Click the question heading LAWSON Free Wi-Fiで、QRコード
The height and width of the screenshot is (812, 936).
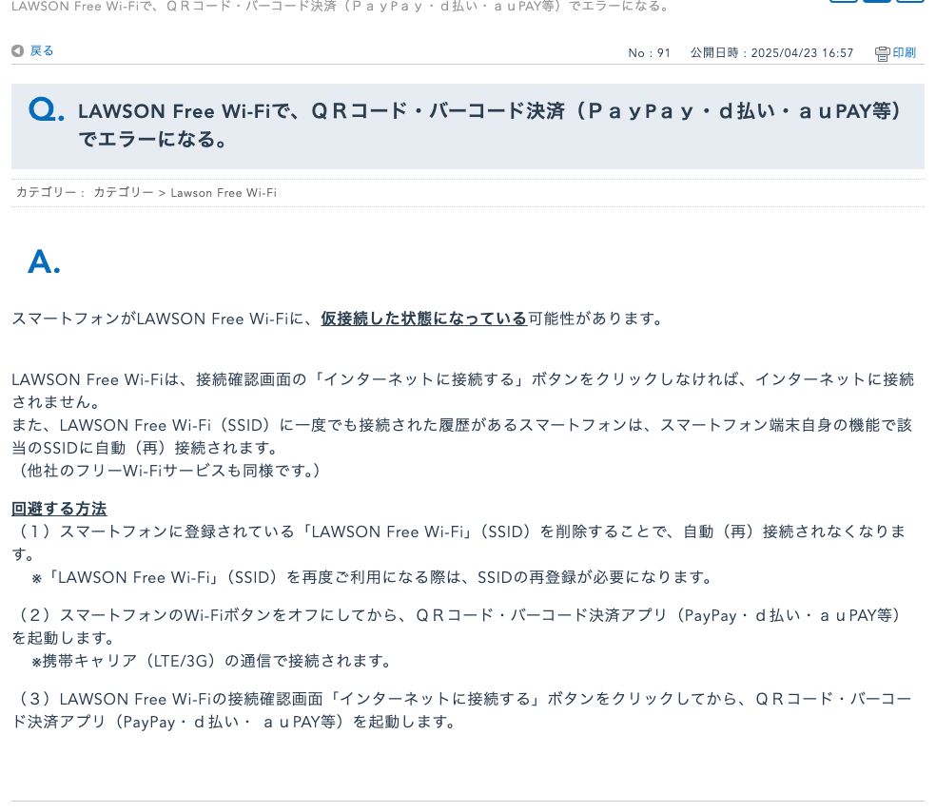pos(490,126)
